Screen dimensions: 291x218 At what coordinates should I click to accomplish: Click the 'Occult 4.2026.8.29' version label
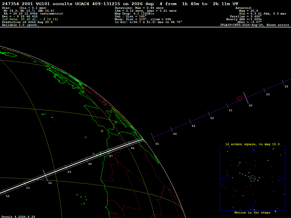pos(18,217)
